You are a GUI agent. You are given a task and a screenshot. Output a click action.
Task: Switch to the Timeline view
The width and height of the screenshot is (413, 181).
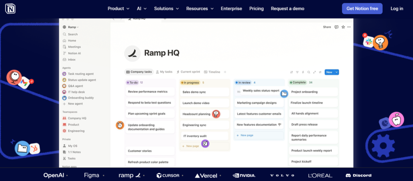point(212,72)
